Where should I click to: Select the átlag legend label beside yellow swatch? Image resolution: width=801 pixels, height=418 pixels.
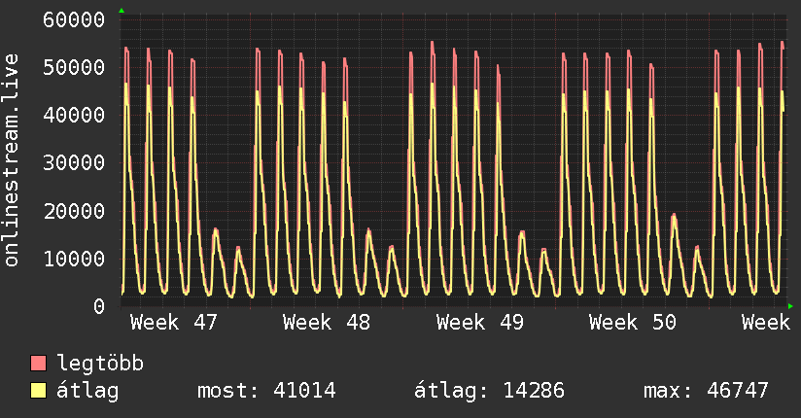point(87,391)
